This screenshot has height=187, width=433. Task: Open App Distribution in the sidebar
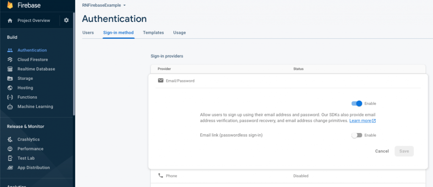pos(33,168)
